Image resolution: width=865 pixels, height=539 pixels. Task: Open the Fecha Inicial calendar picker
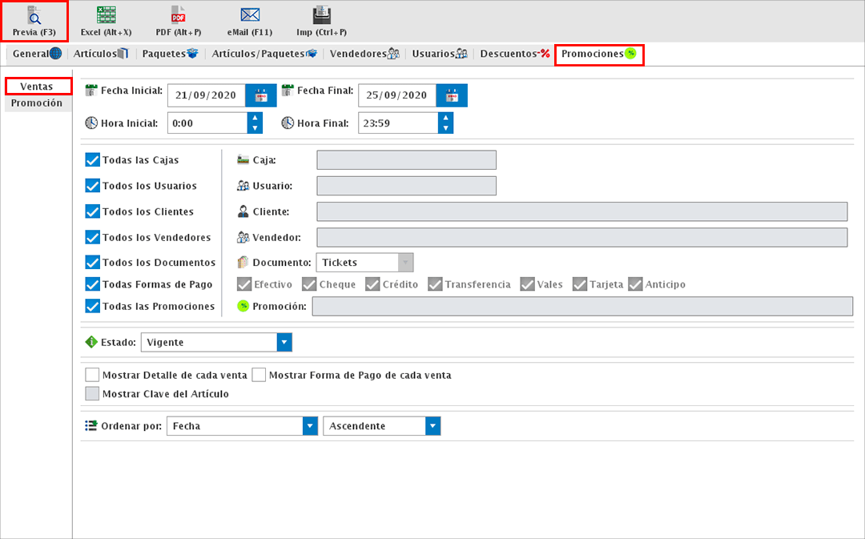click(x=261, y=95)
